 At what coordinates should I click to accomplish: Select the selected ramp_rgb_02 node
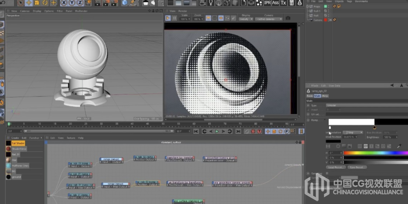click(x=148, y=183)
